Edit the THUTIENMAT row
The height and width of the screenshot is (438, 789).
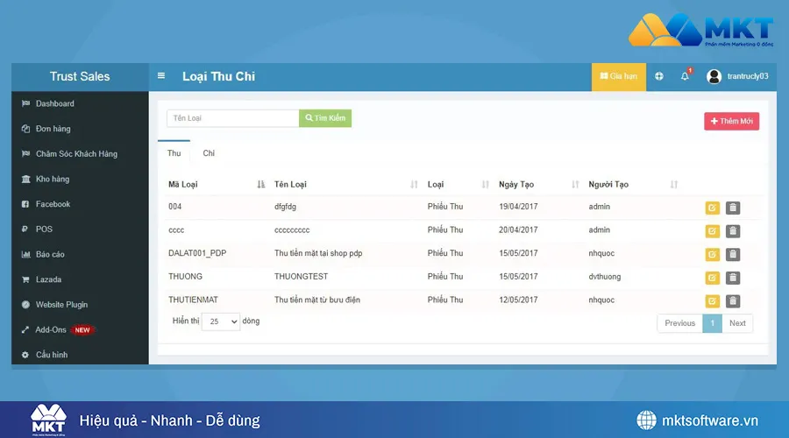point(712,301)
